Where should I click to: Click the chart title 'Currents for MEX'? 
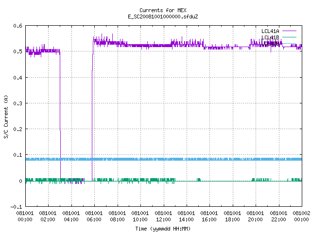click(163, 10)
